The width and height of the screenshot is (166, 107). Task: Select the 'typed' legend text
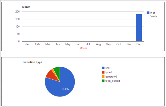point(109,72)
